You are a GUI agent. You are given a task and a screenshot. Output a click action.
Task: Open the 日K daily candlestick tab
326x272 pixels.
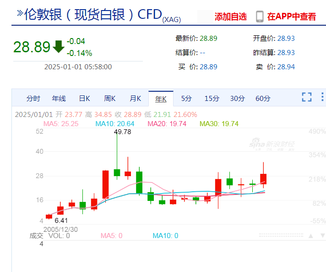point(84,98)
